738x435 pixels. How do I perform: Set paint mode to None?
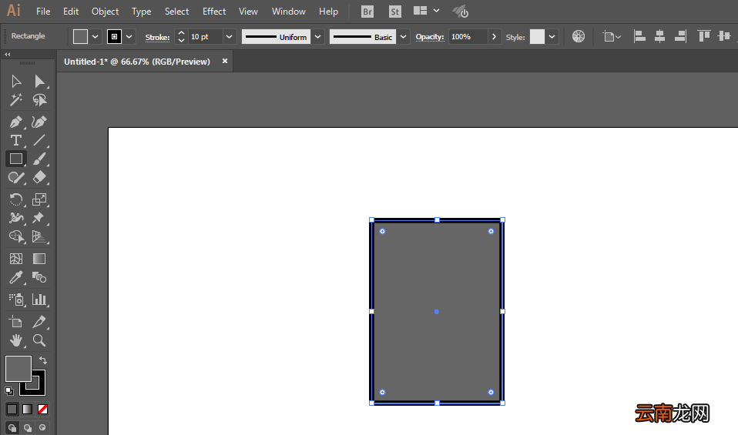pos(43,409)
